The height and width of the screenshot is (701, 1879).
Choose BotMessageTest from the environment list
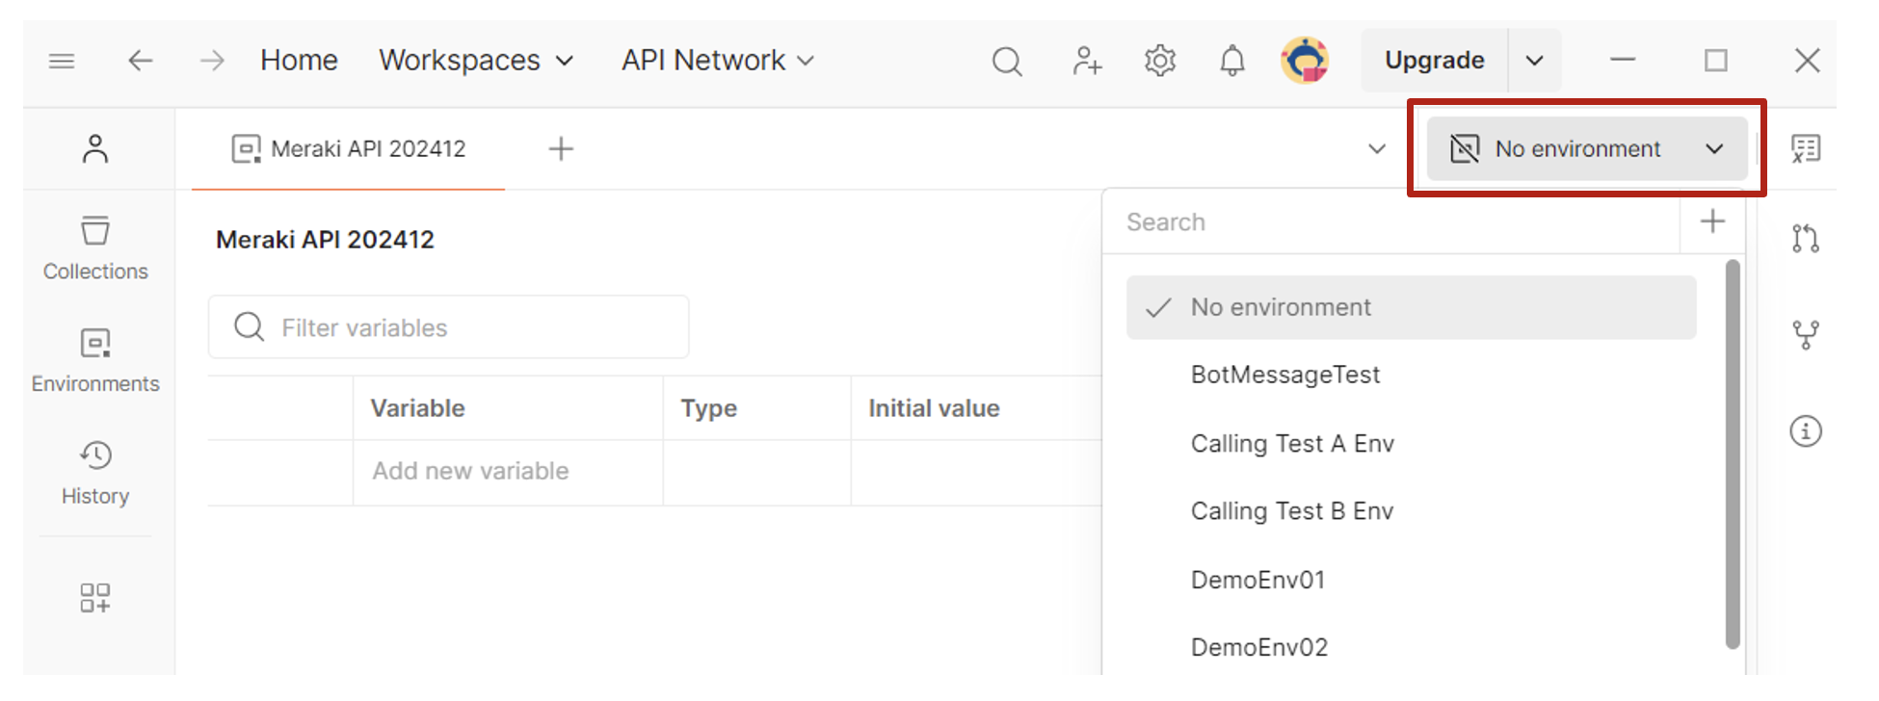[1285, 375]
